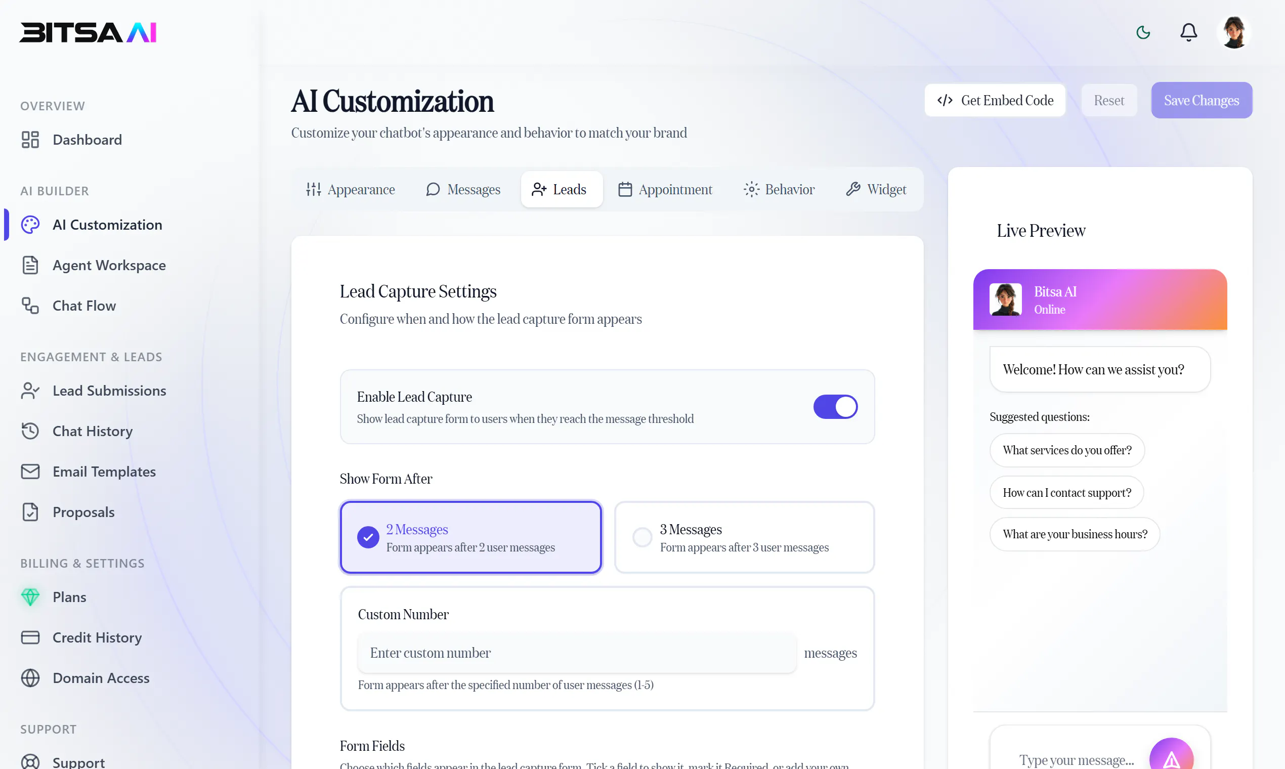Open Credit History
This screenshot has height=769, width=1285.
click(x=81, y=637)
